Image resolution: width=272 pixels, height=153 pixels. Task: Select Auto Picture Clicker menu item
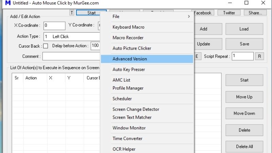tap(147, 48)
